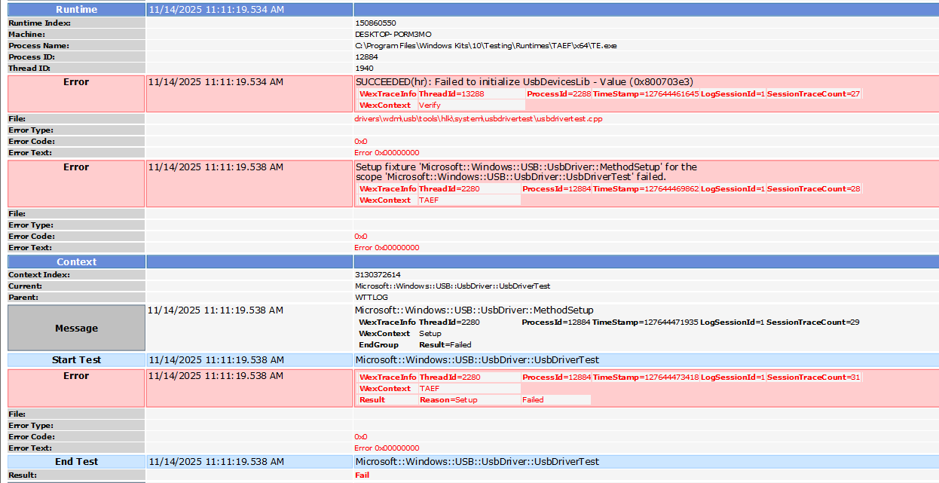Screen dimensions: 939x483
Task: Click the MethodSetup message text
Action: (x=474, y=310)
